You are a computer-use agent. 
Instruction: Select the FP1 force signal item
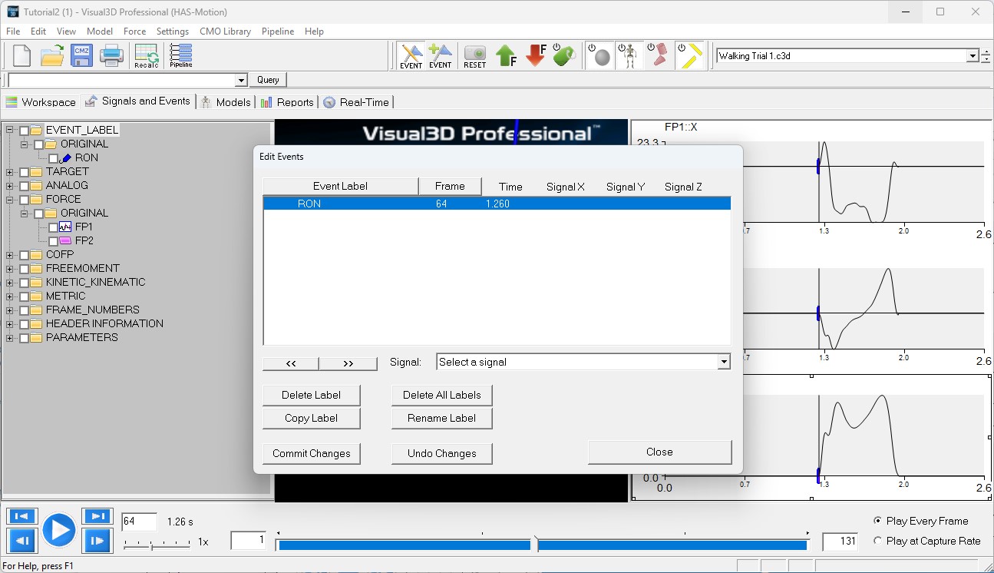[84, 227]
